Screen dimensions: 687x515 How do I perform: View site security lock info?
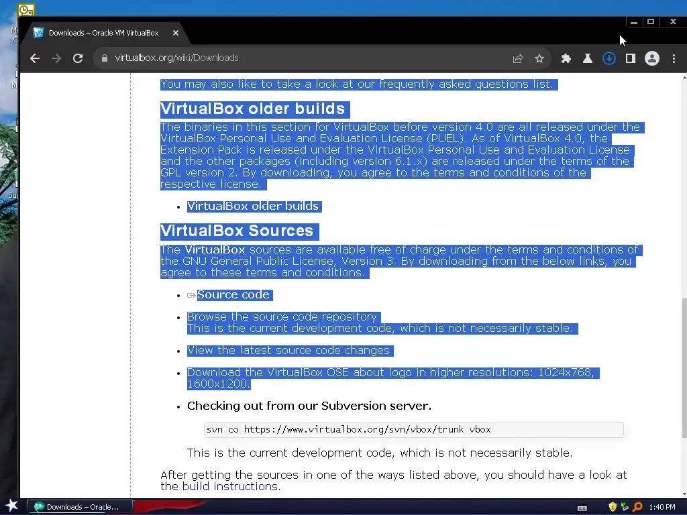(105, 58)
